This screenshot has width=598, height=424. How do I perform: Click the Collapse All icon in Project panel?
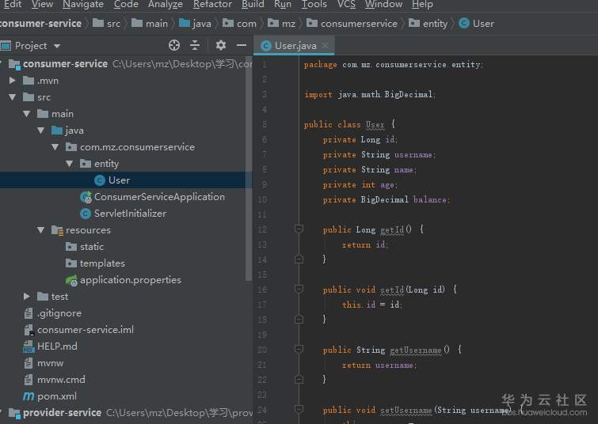pyautogui.click(x=195, y=45)
